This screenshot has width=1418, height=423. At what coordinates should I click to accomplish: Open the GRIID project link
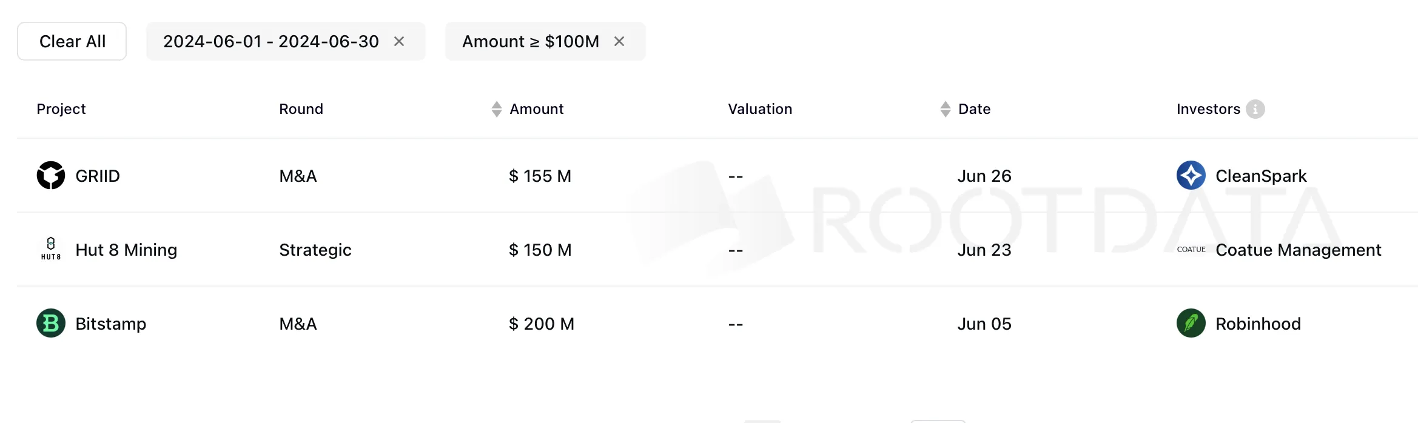[x=98, y=176]
